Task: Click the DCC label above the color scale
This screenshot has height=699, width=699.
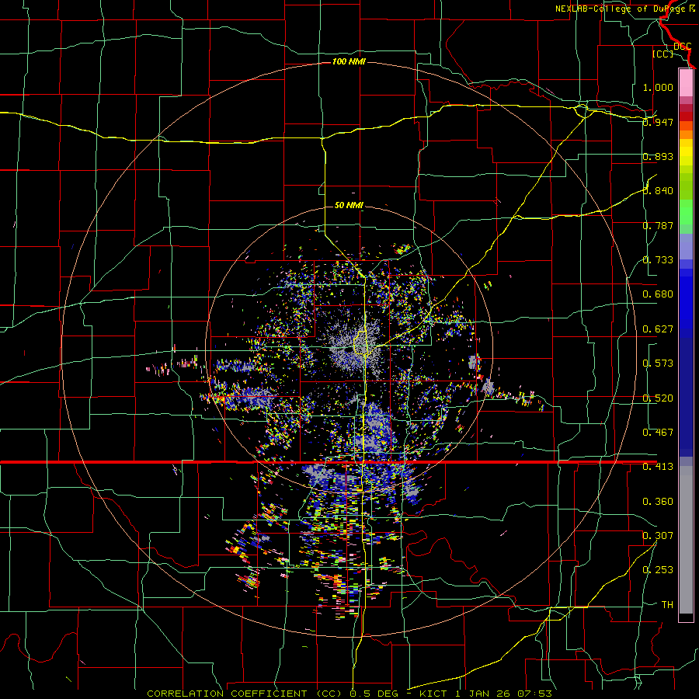Action: click(x=682, y=47)
